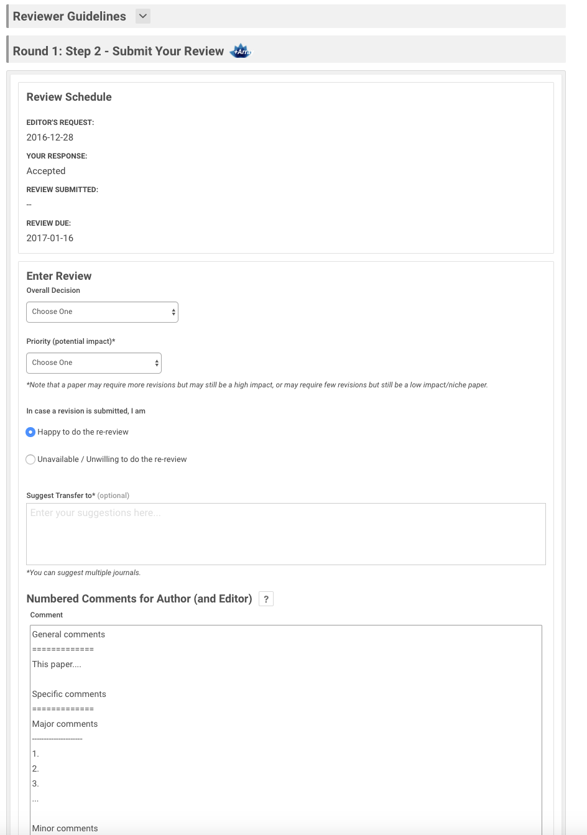The height and width of the screenshot is (835, 587).
Task: Expand the Reviewer Guidelines chevron
Action: (x=143, y=16)
